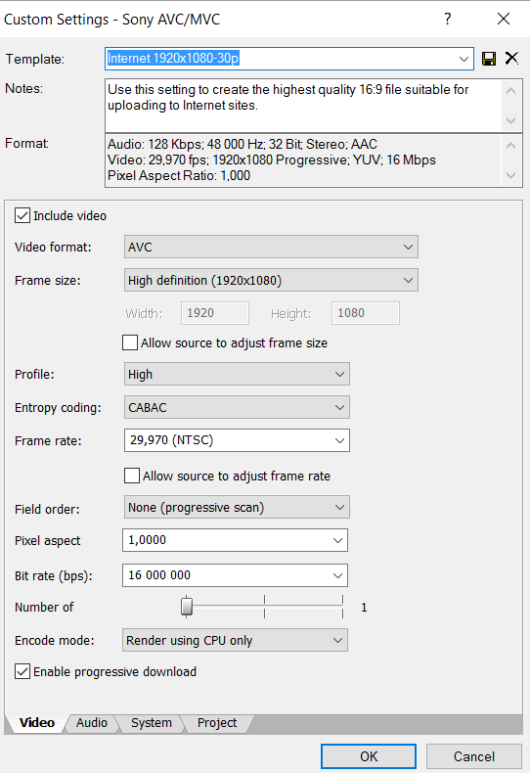Enable Allow source to adjust frame rate
The width and height of the screenshot is (530, 773).
coord(132,476)
